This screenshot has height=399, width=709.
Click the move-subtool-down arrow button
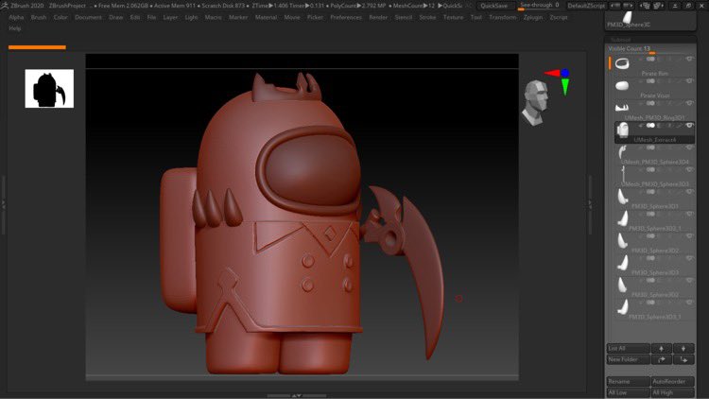(683, 348)
